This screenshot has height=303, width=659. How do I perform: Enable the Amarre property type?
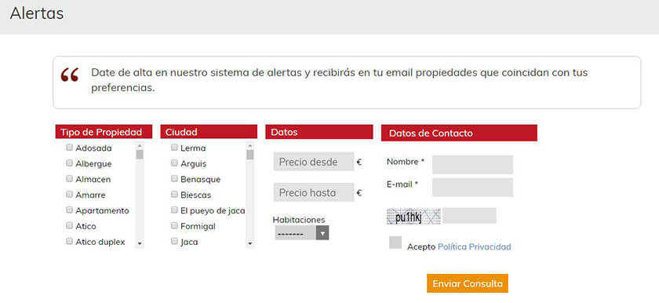click(69, 195)
